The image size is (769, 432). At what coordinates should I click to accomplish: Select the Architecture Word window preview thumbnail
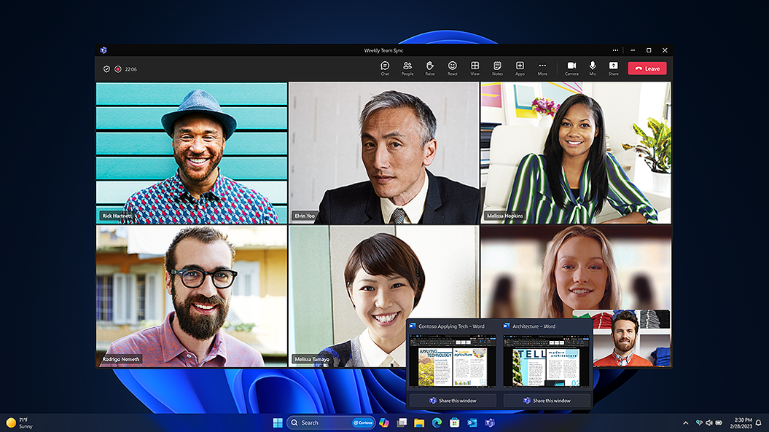pyautogui.click(x=547, y=361)
